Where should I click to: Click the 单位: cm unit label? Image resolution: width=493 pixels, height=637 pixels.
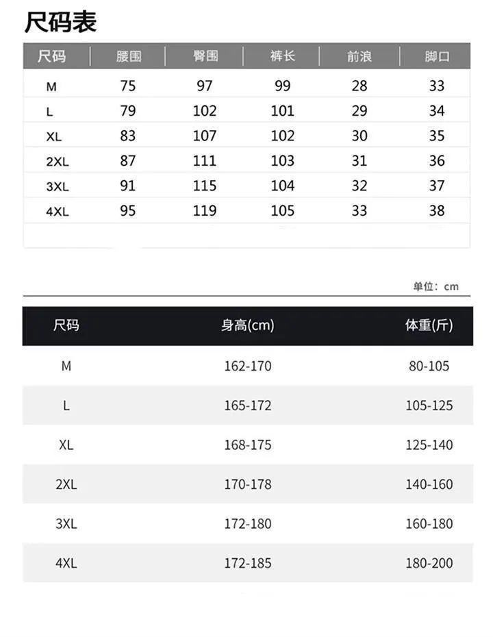click(x=435, y=286)
